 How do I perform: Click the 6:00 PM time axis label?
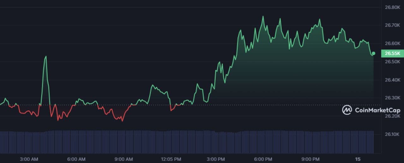click(x=263, y=159)
